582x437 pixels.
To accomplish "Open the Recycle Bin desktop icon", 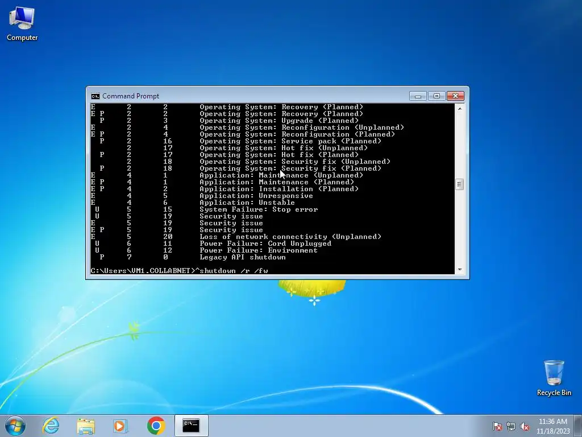I will point(554,378).
